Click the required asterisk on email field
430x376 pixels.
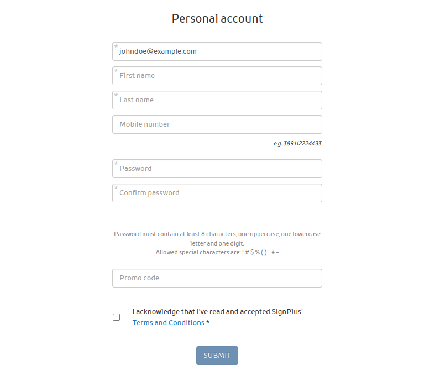(x=116, y=47)
